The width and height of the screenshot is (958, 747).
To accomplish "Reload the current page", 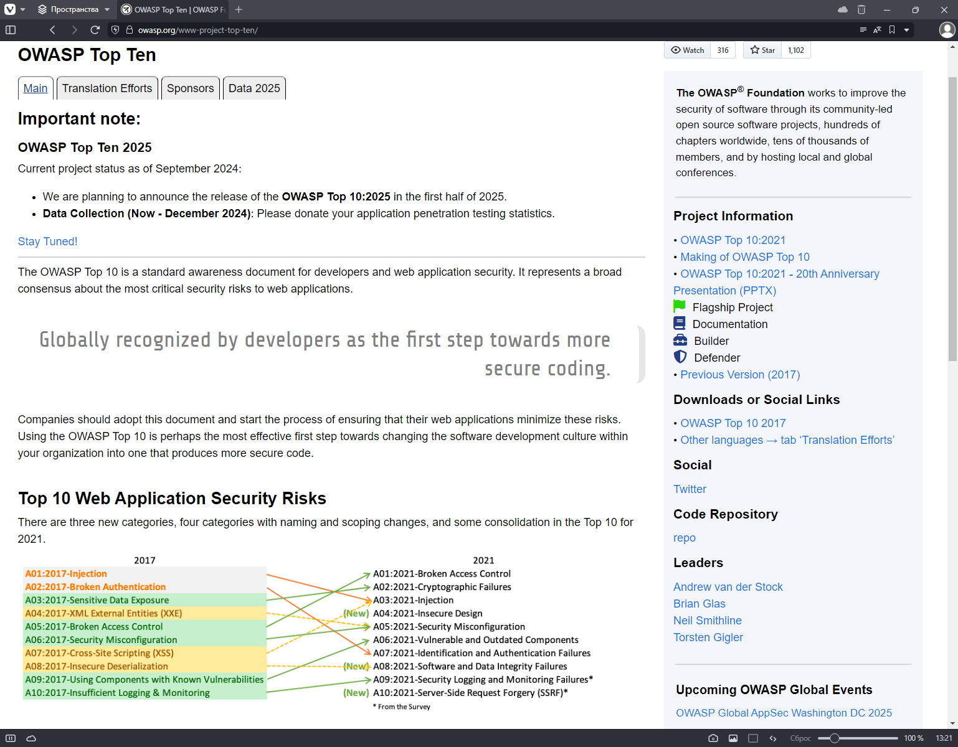I will coord(95,30).
